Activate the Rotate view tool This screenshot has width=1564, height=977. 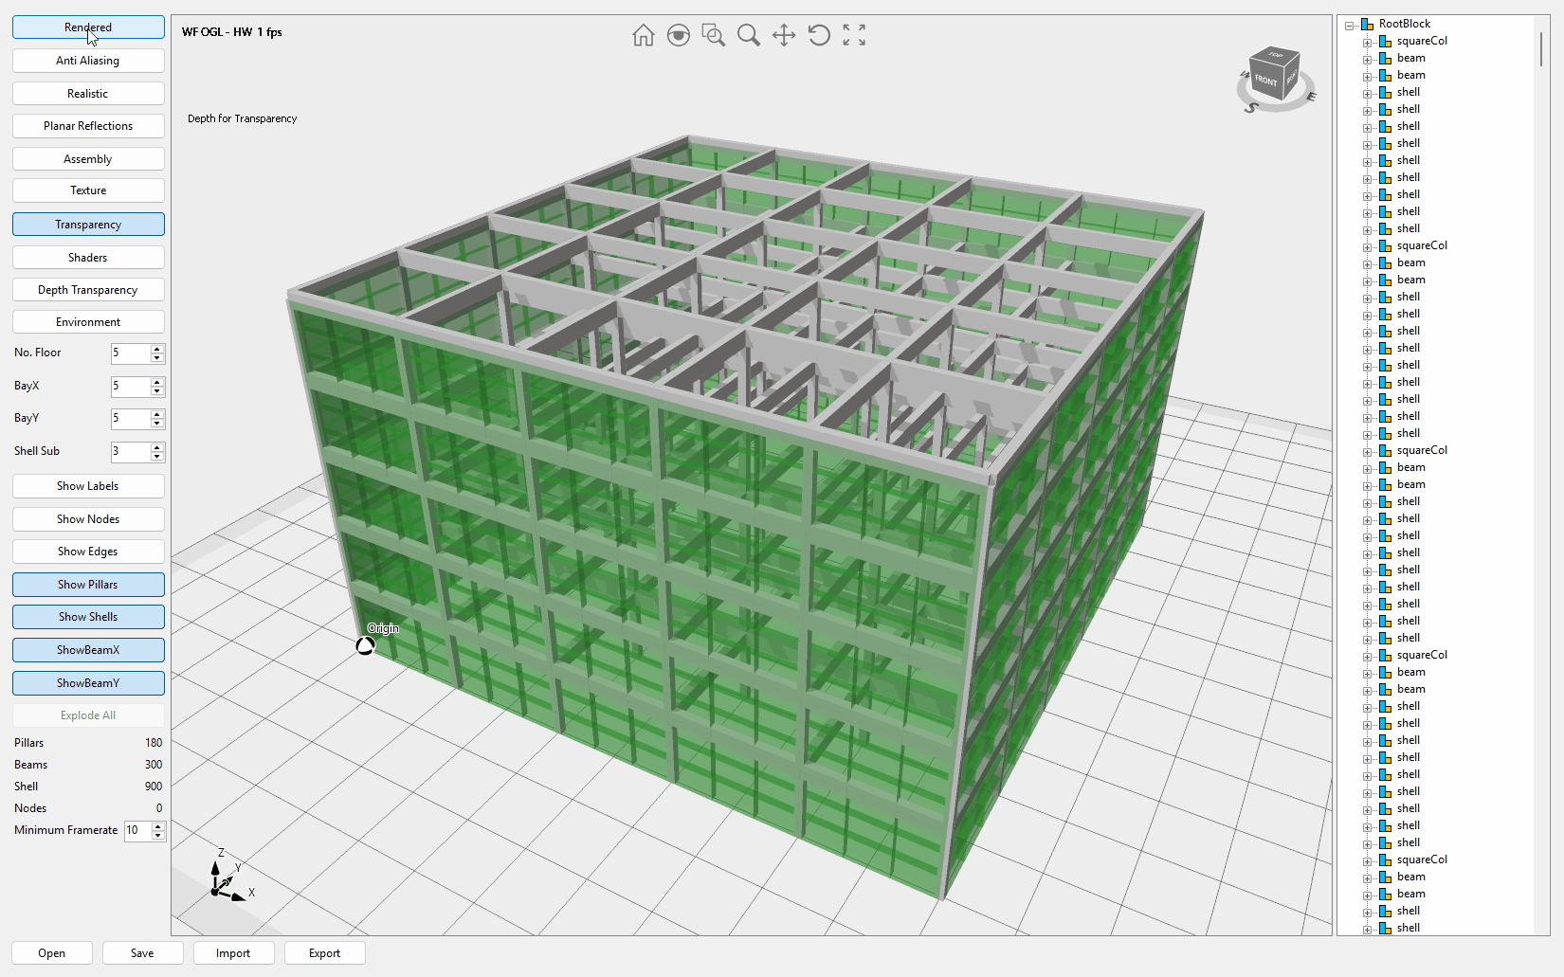click(819, 36)
